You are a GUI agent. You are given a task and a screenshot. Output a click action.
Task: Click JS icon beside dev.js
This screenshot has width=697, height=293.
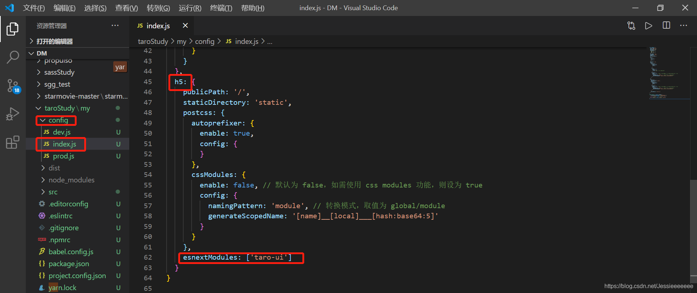coord(46,132)
